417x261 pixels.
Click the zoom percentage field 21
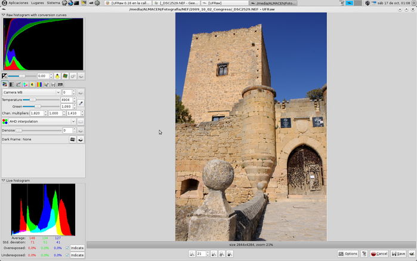tap(201, 254)
